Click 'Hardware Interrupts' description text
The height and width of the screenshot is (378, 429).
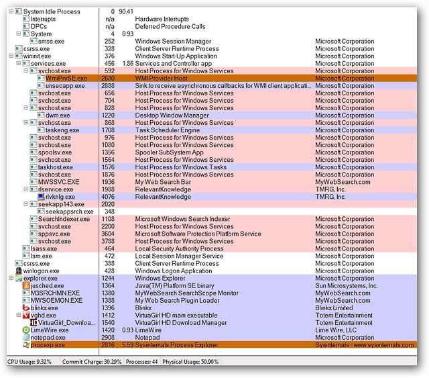click(x=162, y=19)
